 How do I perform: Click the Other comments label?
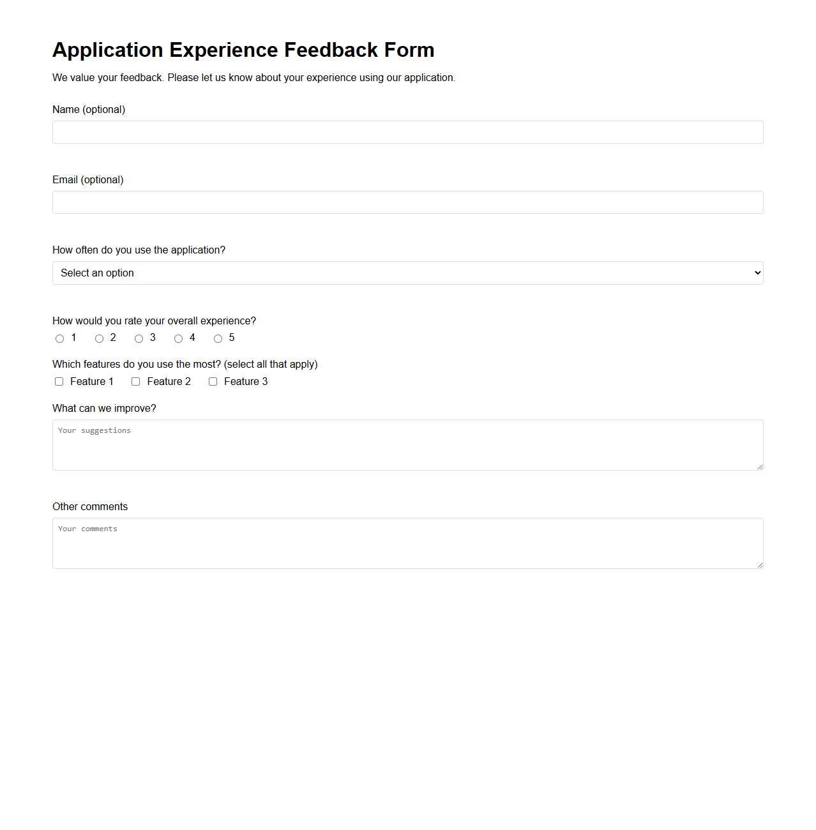[x=90, y=506]
